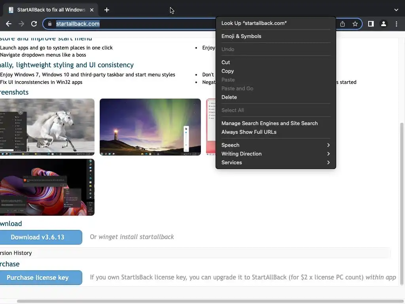Select Emoji & Symbols menu item
405x304 pixels.
pyautogui.click(x=276, y=36)
